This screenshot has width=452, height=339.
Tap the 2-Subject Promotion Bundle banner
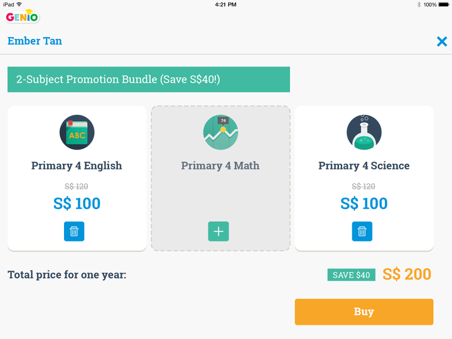point(149,80)
